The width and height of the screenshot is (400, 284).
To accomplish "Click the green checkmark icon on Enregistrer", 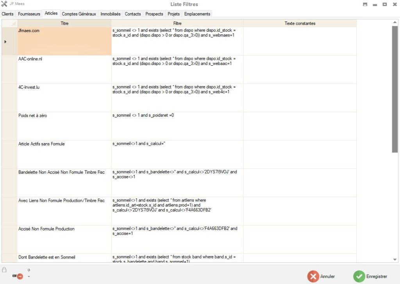I will (359, 276).
